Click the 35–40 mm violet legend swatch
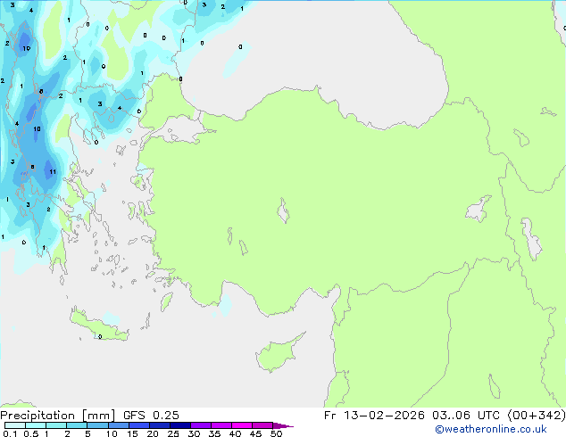Screen dimensions: 566x437 pyautogui.click(x=221, y=425)
